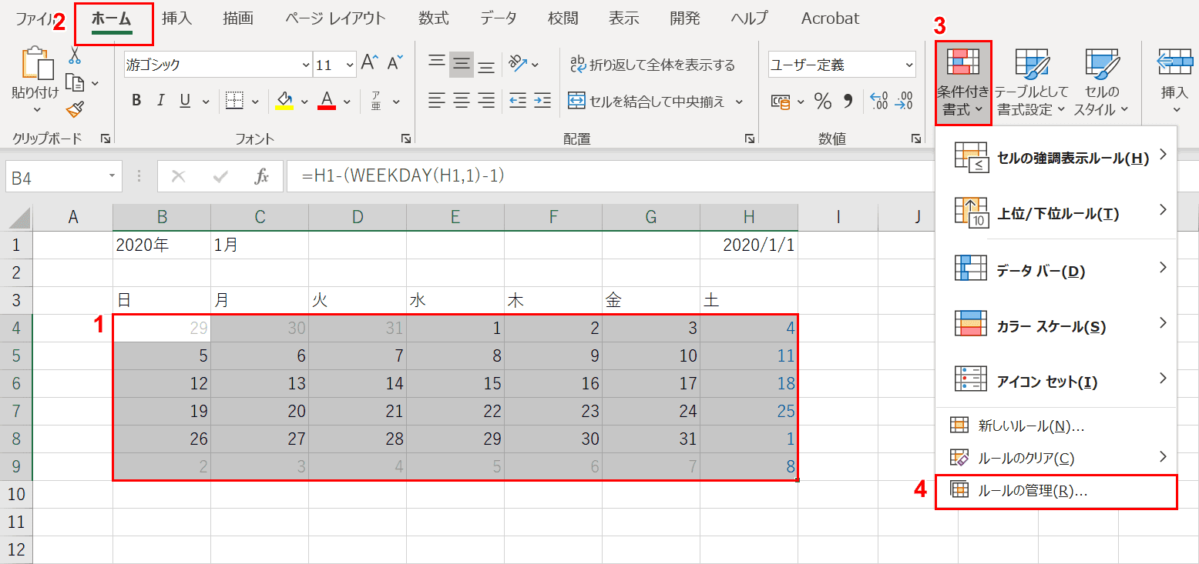Viewport: 1199px width, 564px height.
Task: Open Data Bars (データ バー) submenu
Action: 1056,269
